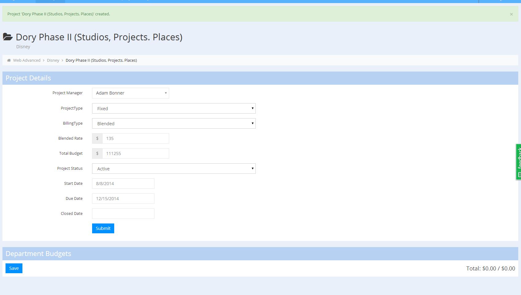Screen dimensions: 521x295
Task: Open the BillingType dropdown
Action: point(174,123)
